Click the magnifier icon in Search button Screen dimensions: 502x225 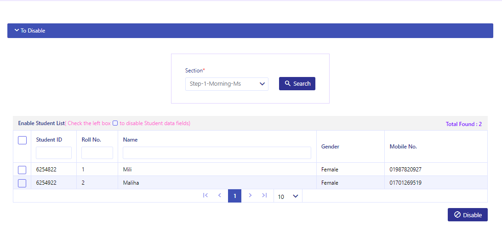287,83
